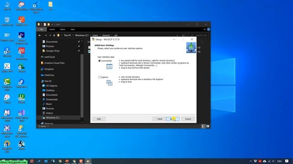Image resolution: width=293 pixels, height=164 pixels.
Task: Select the Recycle Bin desktop icon
Action: point(7,21)
